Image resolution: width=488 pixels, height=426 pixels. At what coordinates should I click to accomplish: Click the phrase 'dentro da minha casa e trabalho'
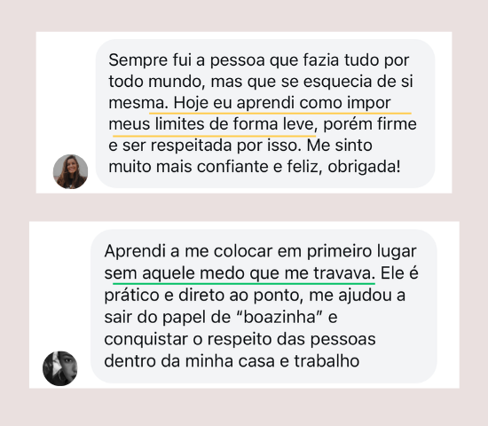pyautogui.click(x=232, y=361)
